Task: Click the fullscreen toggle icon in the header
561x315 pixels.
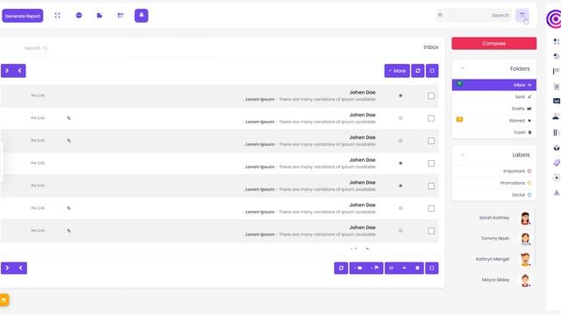Action: click(x=57, y=16)
